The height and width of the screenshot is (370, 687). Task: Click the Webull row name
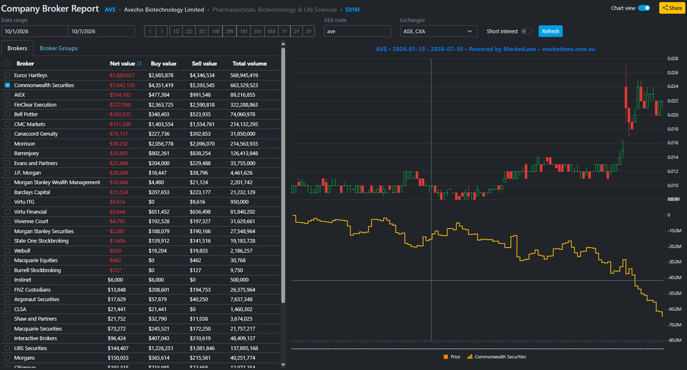23,251
